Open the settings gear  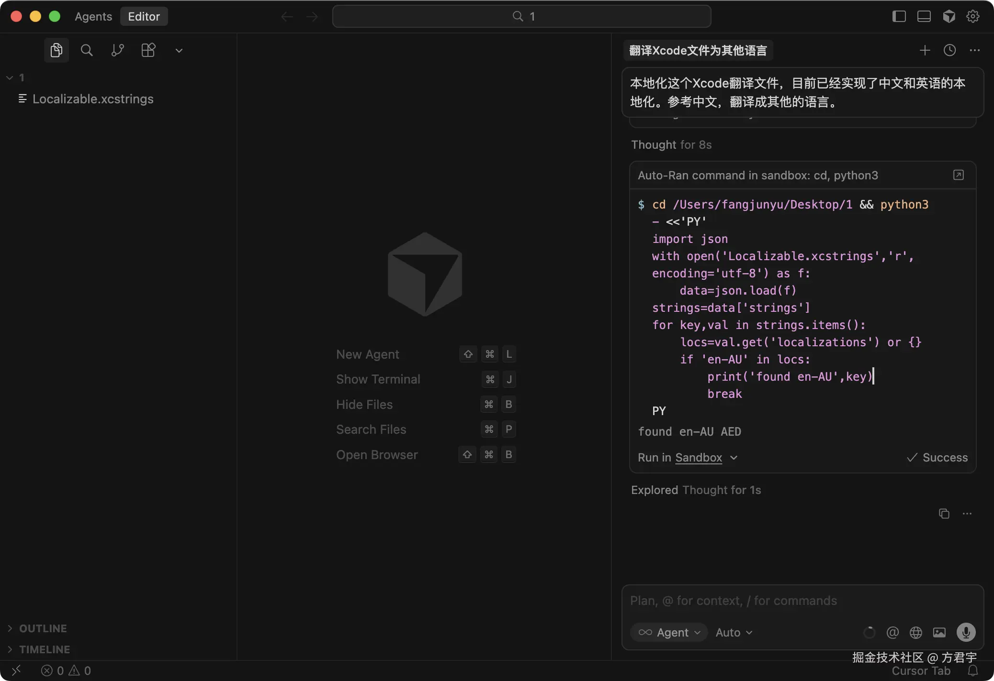coord(973,16)
